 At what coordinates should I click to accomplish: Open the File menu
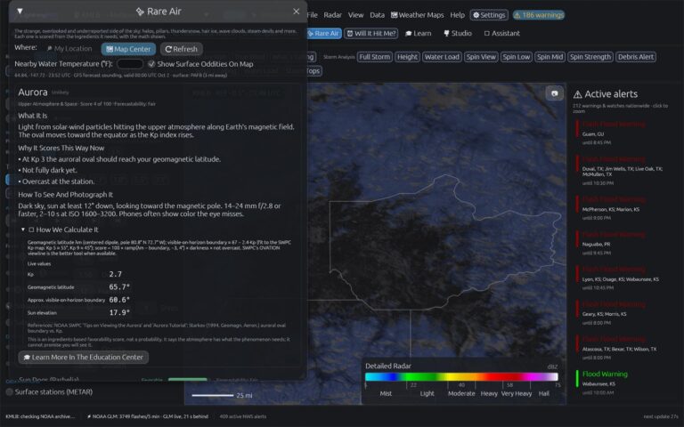312,15
